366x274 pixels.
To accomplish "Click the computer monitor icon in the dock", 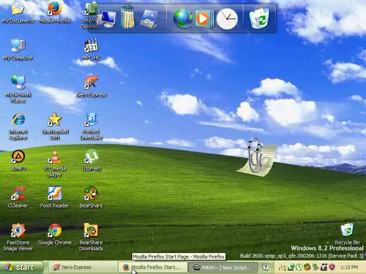I will coord(107,19).
